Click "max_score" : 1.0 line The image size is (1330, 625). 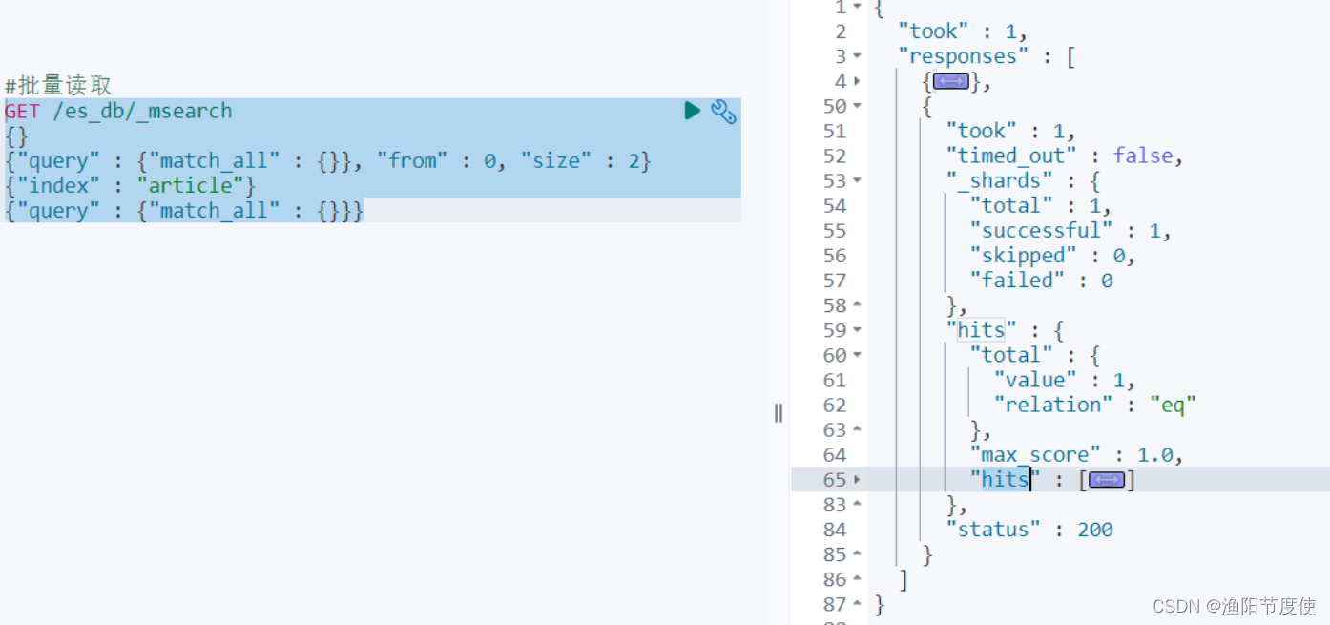(x=1076, y=455)
